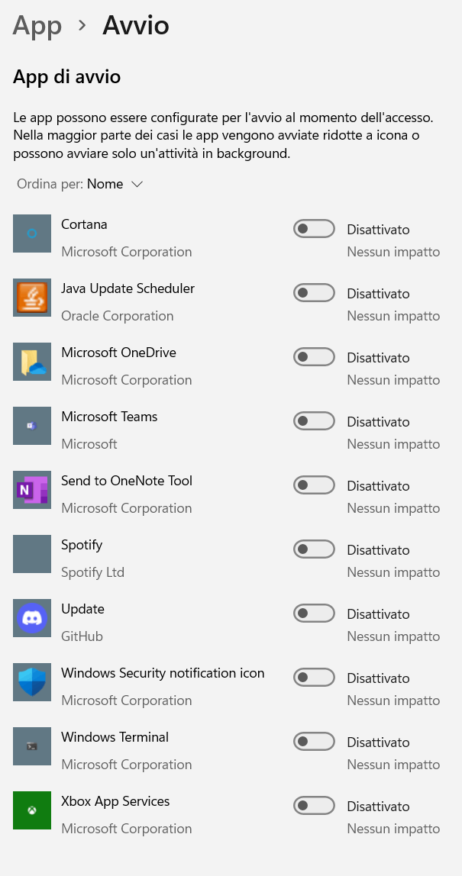Enable Send to OneNote Tool startup
This screenshot has width=462, height=876.
click(x=315, y=485)
